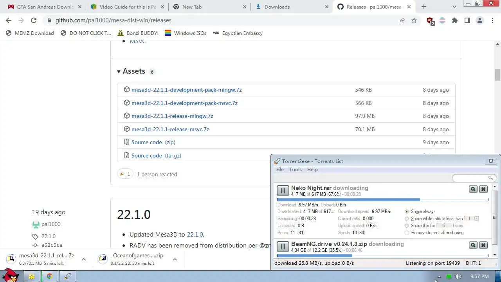
Task: Open MEMZ Download bookmark
Action: coord(30,33)
